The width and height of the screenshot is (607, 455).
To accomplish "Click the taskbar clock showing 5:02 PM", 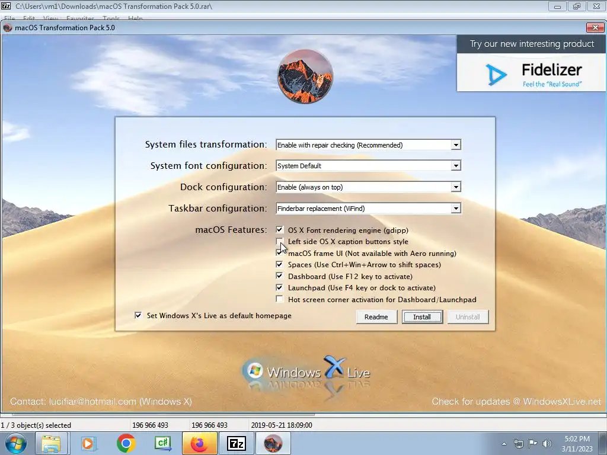I will pos(577,444).
